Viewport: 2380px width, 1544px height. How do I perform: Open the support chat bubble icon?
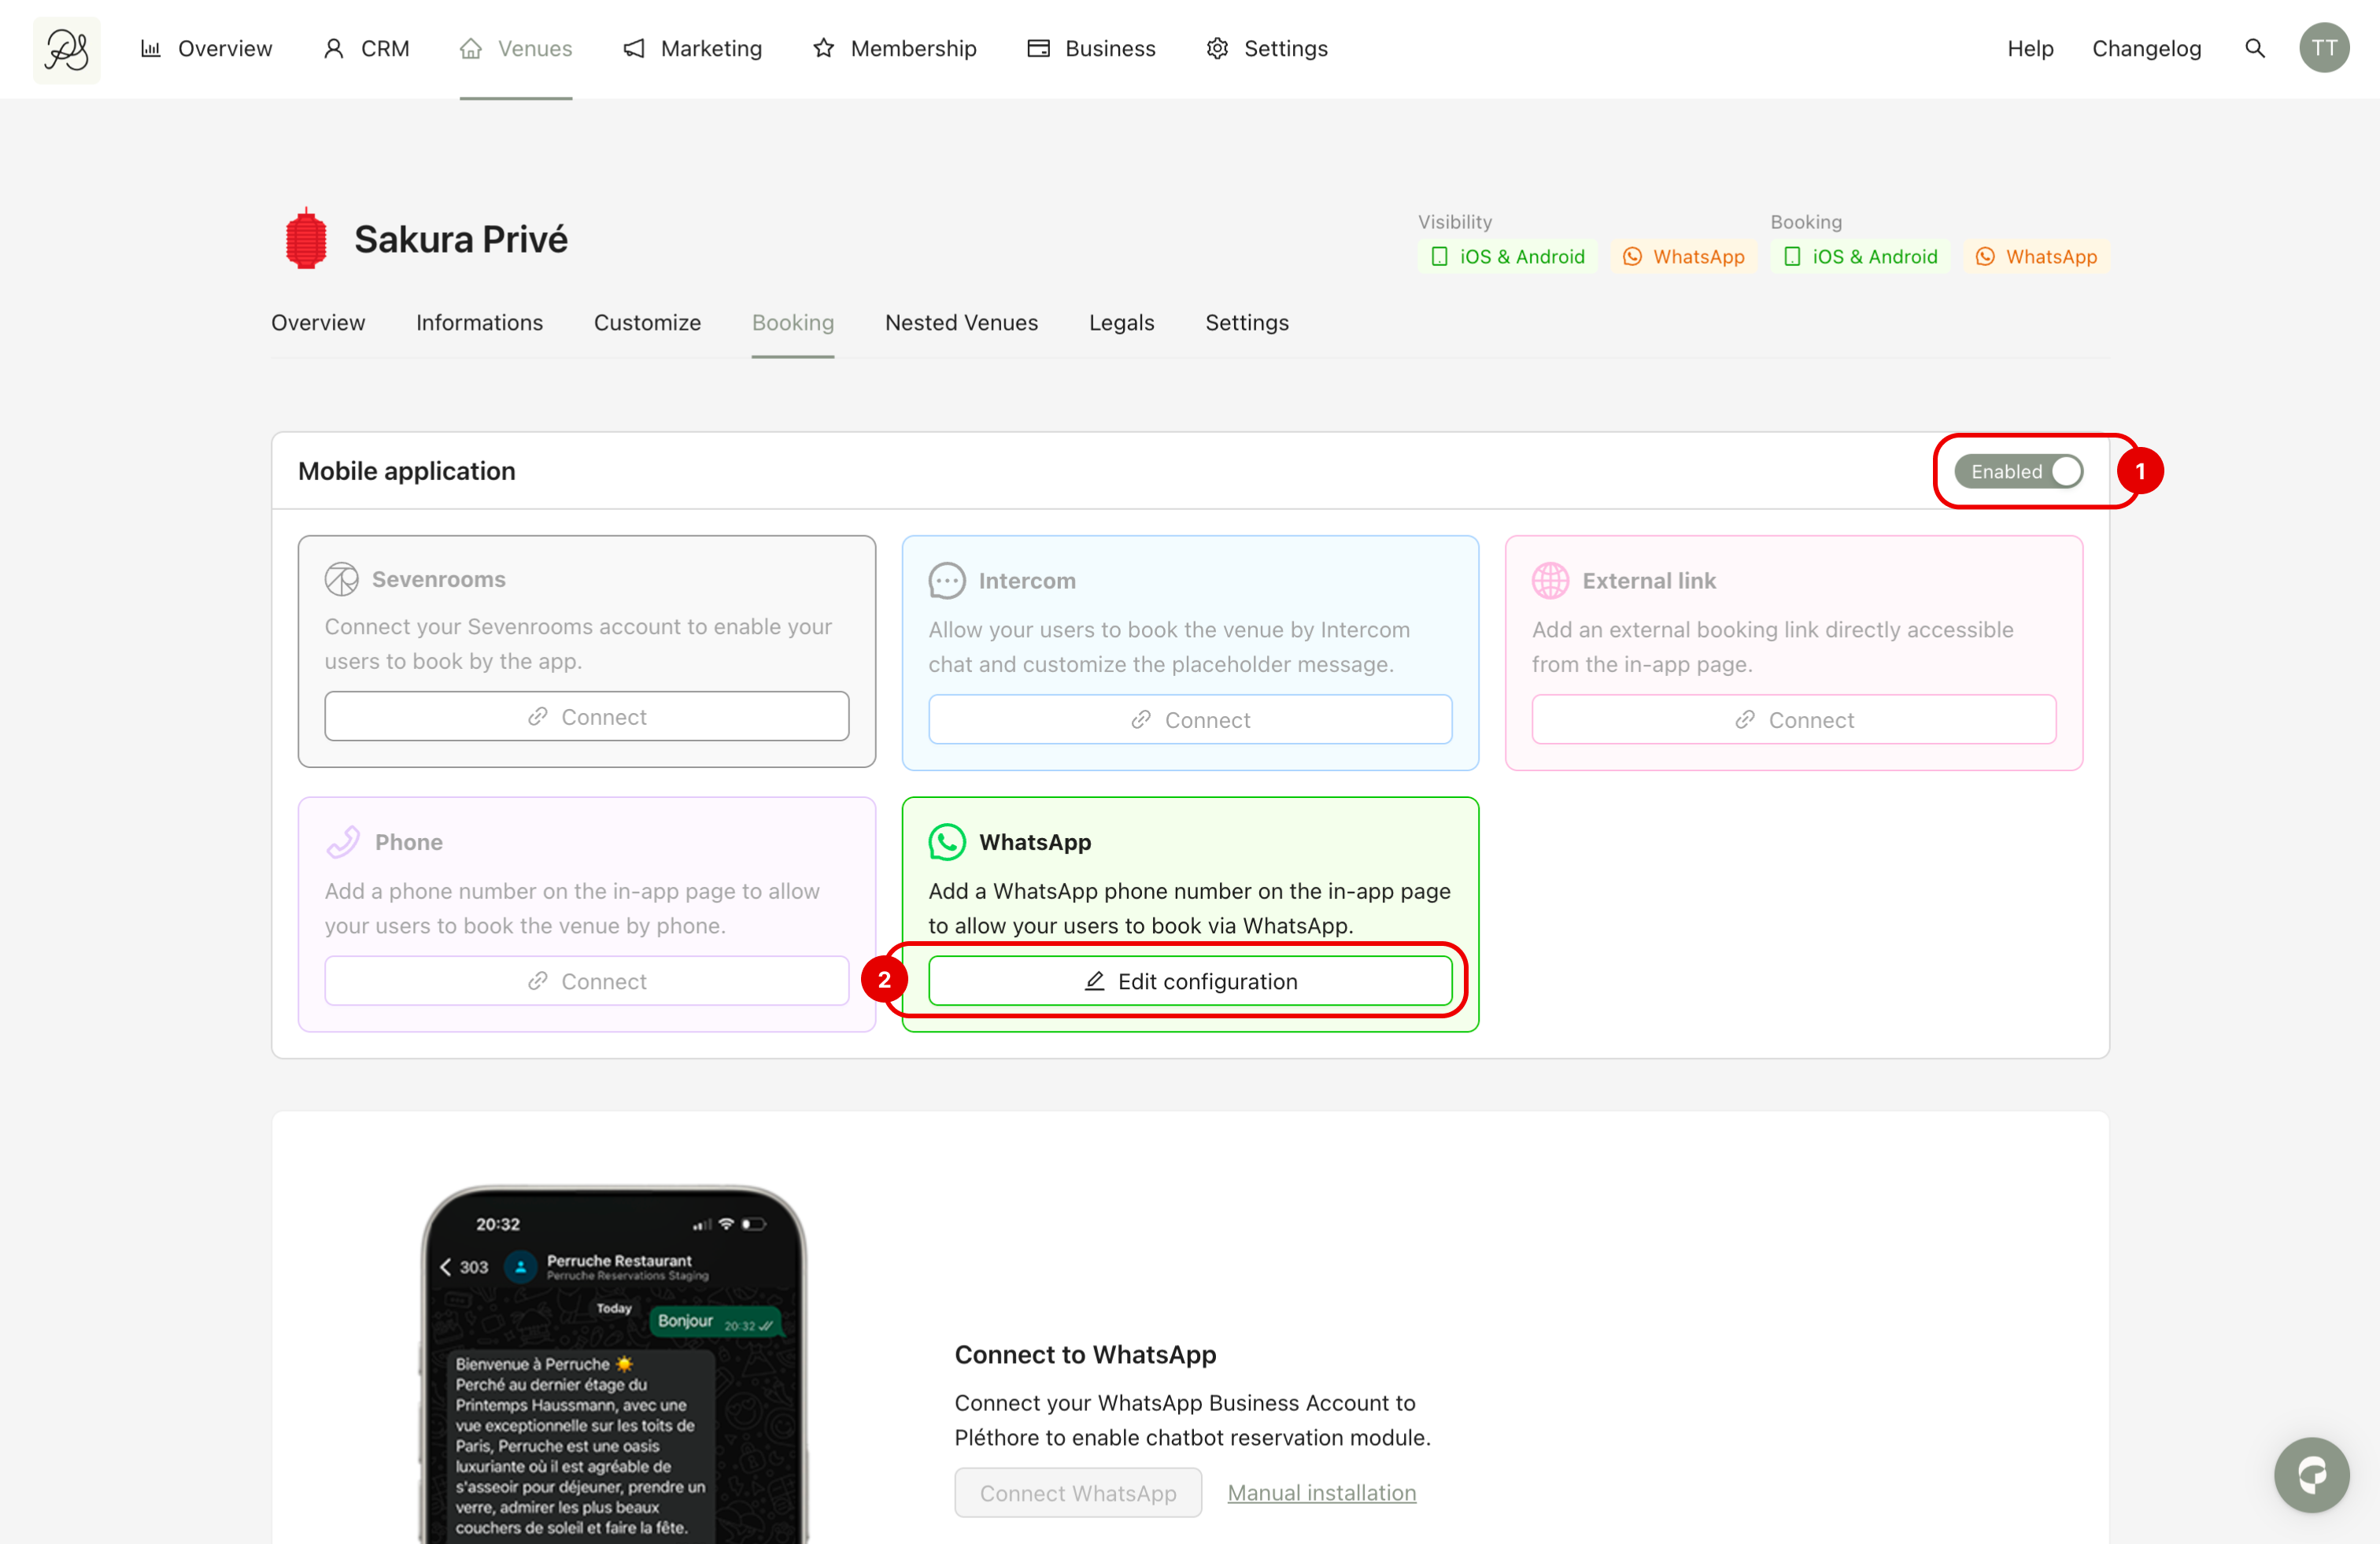pos(2311,1474)
